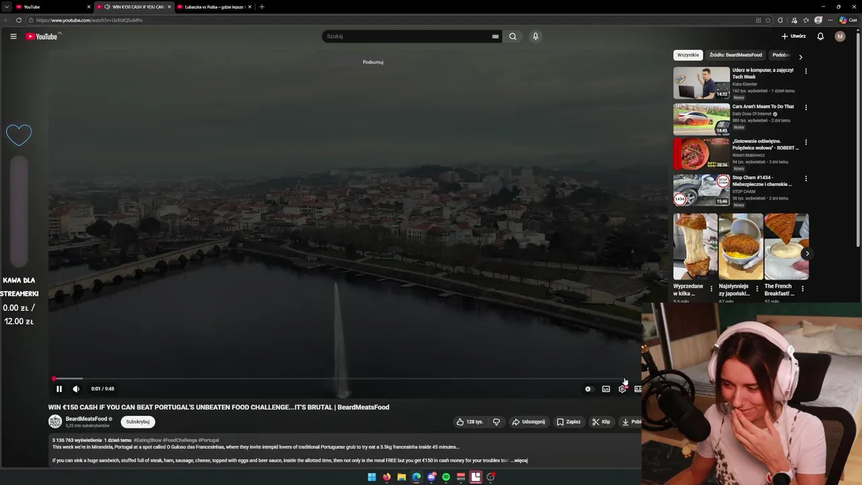The height and width of the screenshot is (485, 862).
Task: Add page to favorites star
Action: click(x=768, y=20)
